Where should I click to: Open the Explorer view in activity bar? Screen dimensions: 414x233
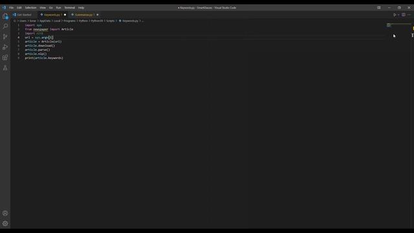point(5,16)
